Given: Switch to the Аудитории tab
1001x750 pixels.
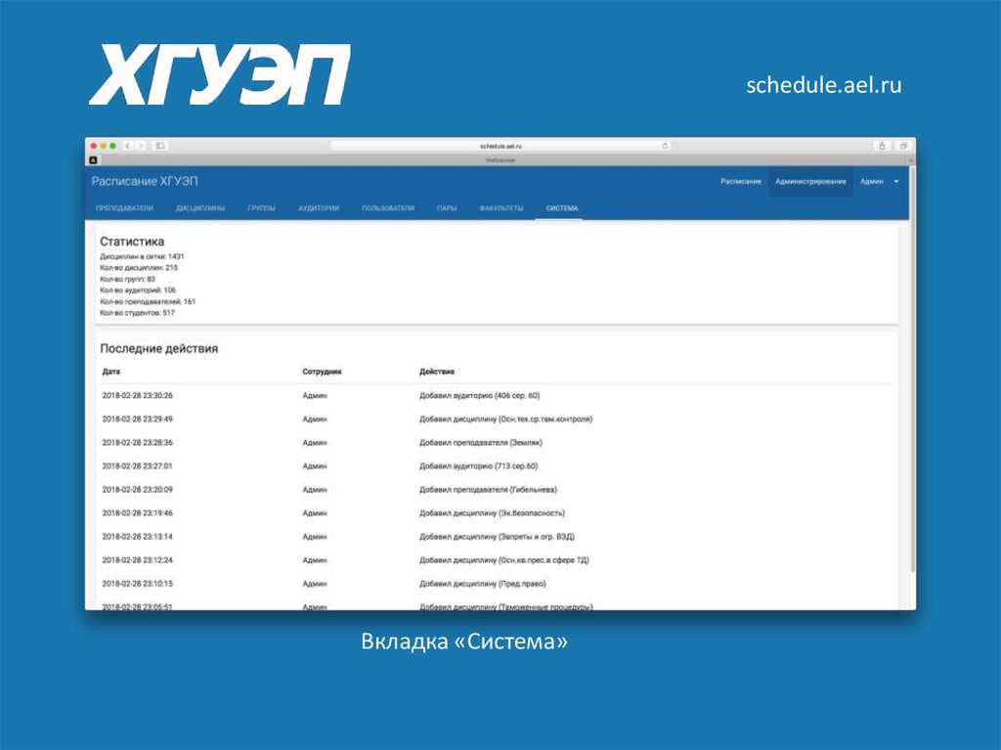Looking at the screenshot, I should pos(319,208).
